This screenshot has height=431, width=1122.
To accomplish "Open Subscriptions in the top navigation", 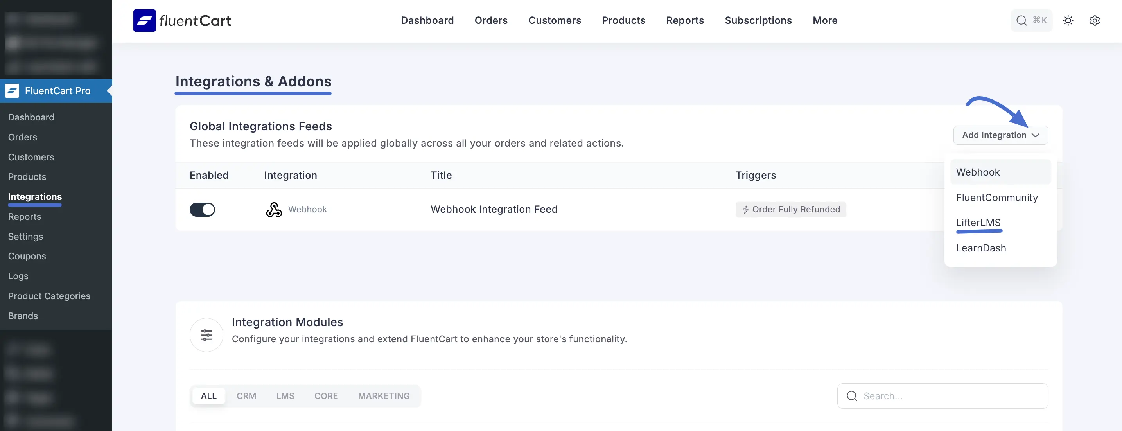I will [x=758, y=20].
